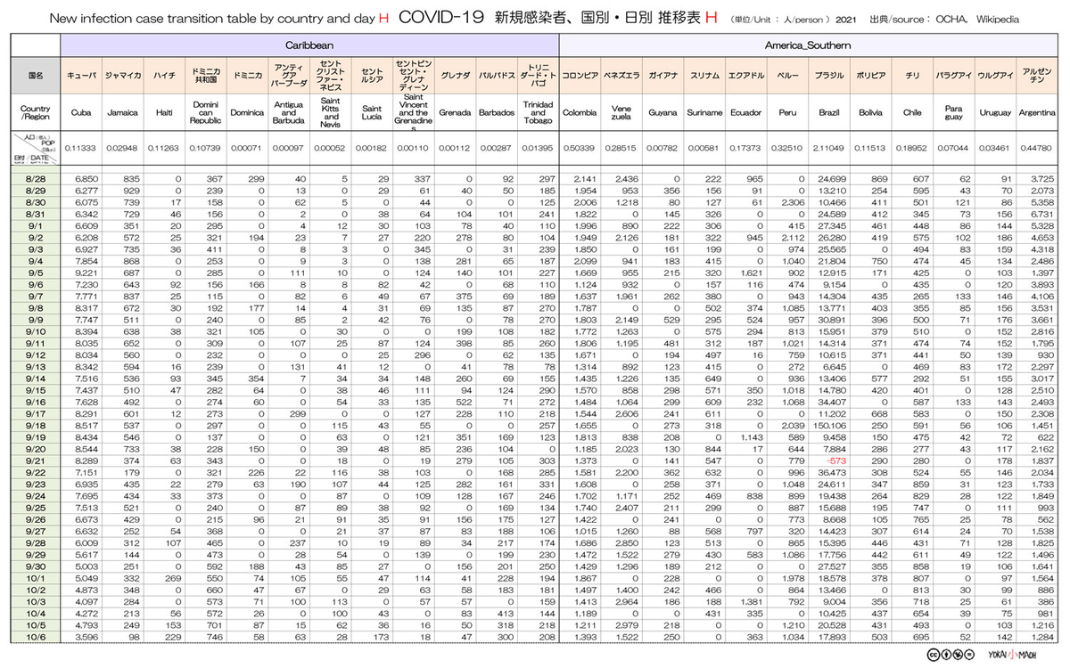The width and height of the screenshot is (1070, 668).
Task: Select the 'Bolivia' column header
Action: [x=871, y=114]
